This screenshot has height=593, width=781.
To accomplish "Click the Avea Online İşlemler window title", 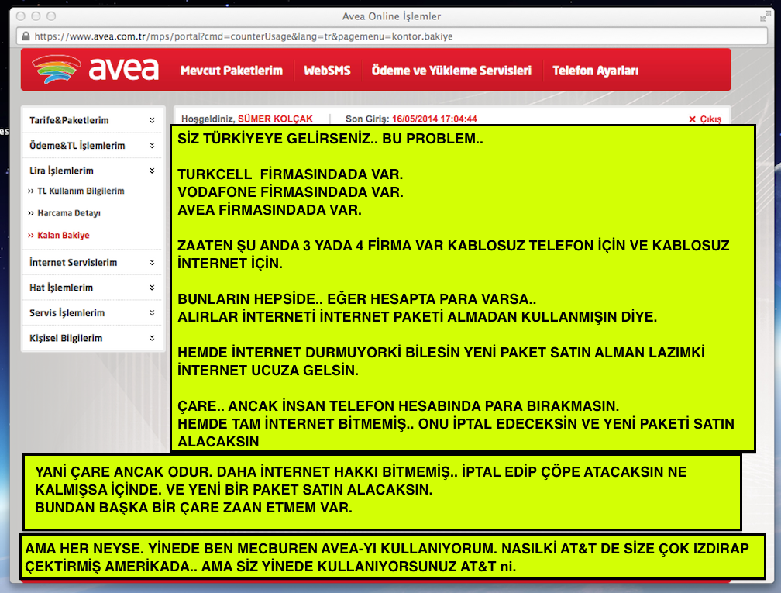I will tap(391, 16).
